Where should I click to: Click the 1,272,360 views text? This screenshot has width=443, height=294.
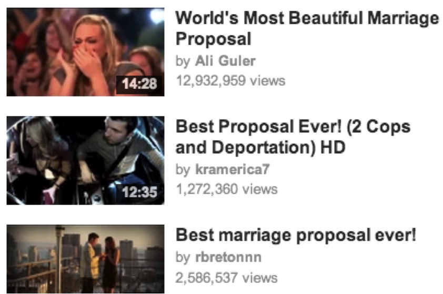(227, 189)
